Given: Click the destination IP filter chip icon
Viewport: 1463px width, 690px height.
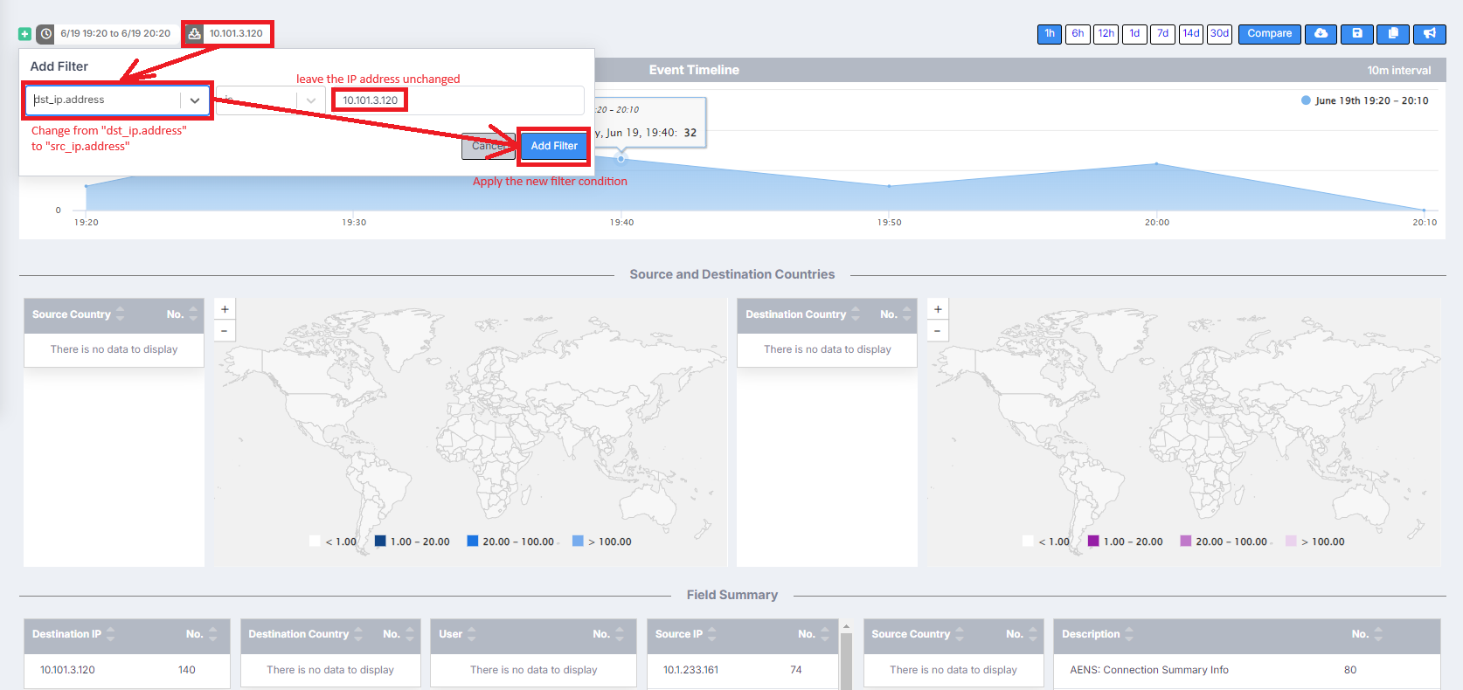Looking at the screenshot, I should [x=195, y=34].
